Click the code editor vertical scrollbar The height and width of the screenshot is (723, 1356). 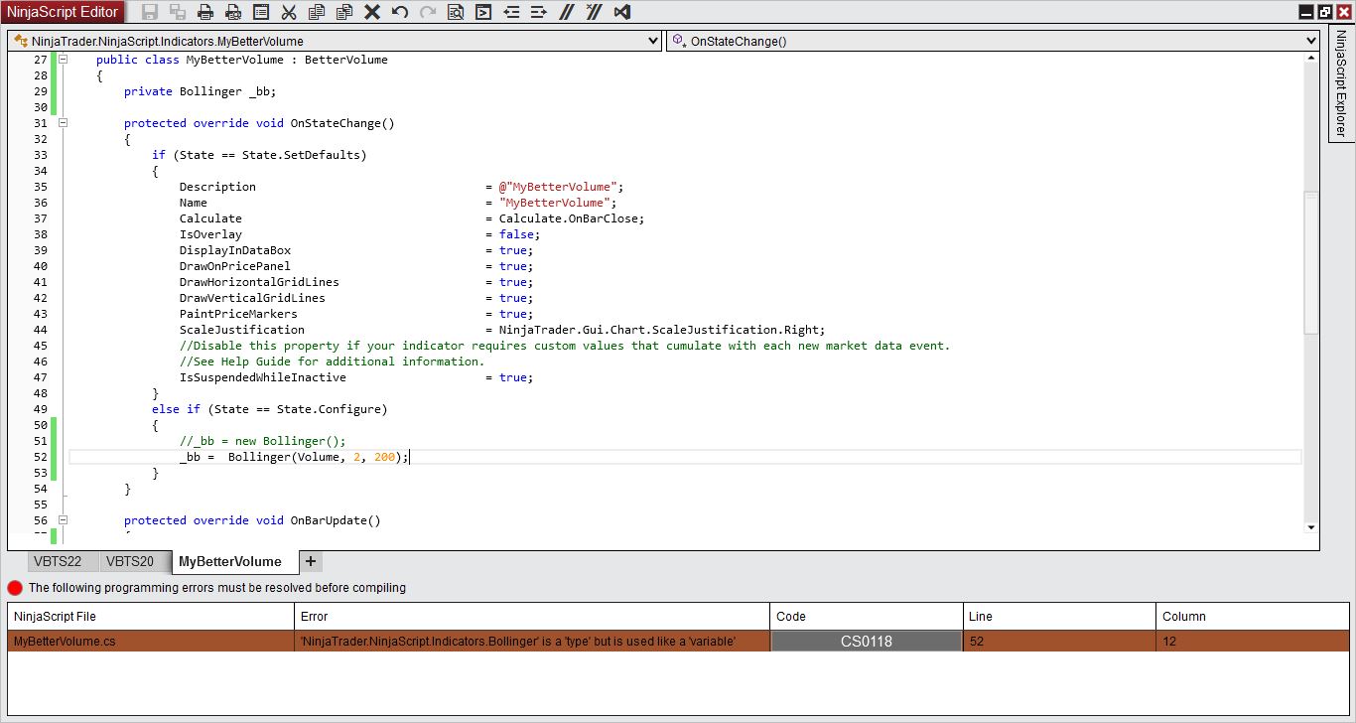tap(1311, 263)
